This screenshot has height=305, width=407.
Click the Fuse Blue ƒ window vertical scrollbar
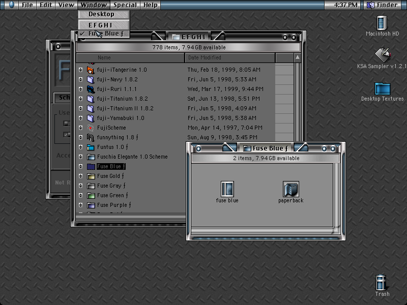(336, 195)
